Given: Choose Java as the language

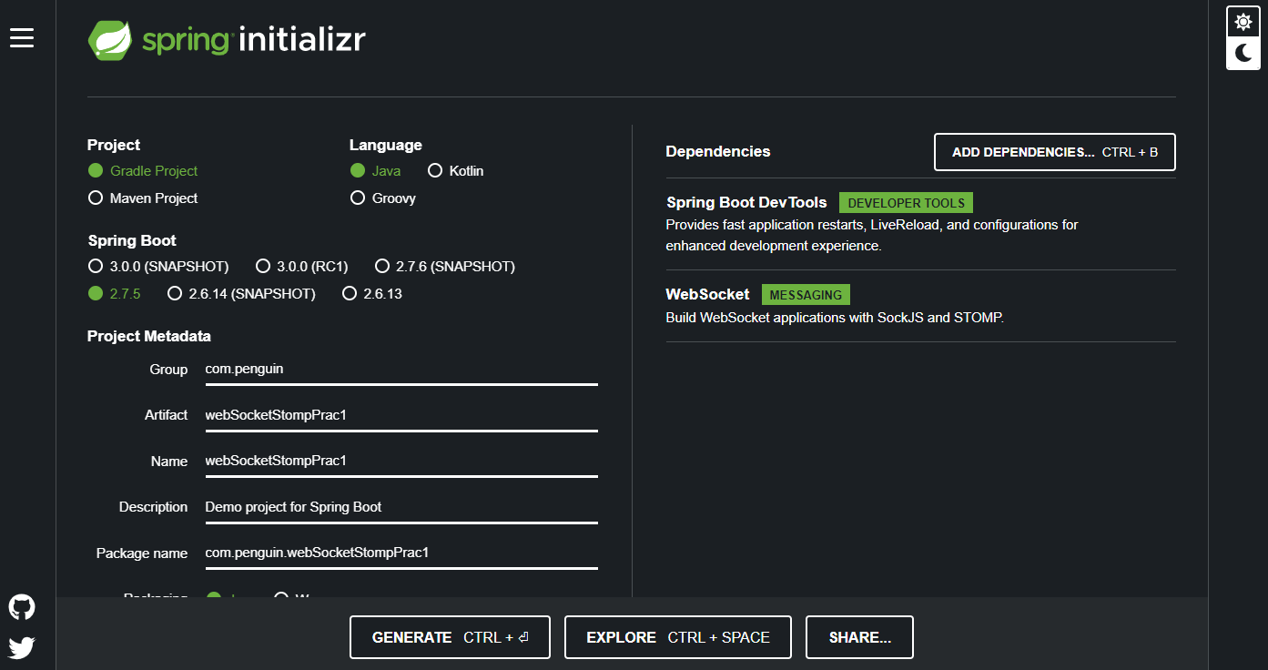Looking at the screenshot, I should tap(375, 171).
